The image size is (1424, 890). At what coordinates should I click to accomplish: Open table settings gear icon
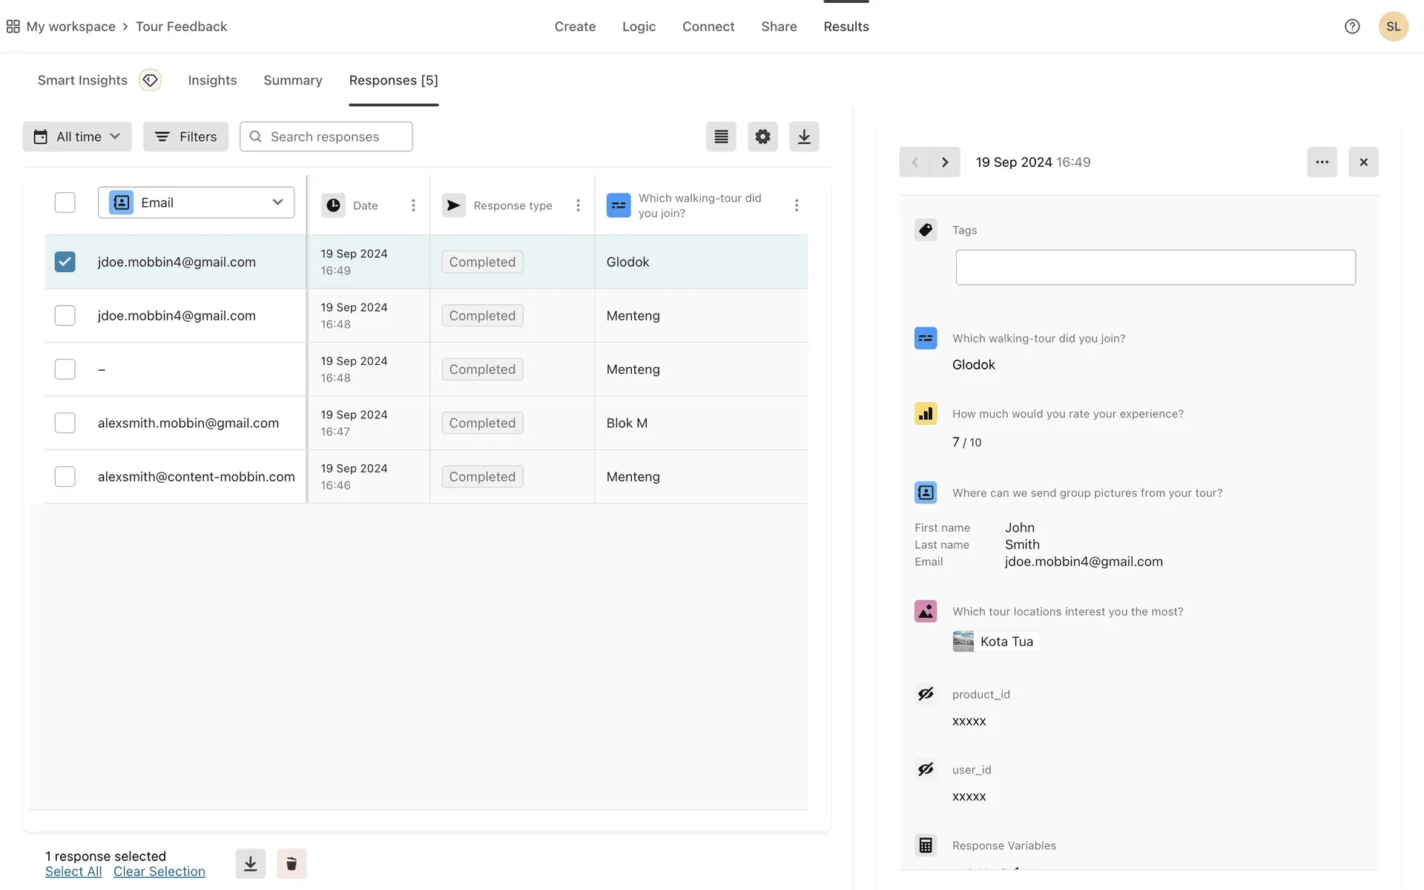click(762, 136)
